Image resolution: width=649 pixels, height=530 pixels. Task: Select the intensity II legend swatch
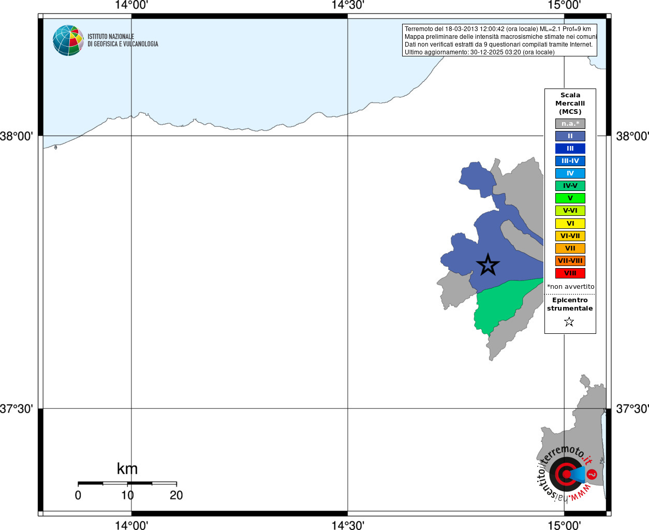[570, 136]
